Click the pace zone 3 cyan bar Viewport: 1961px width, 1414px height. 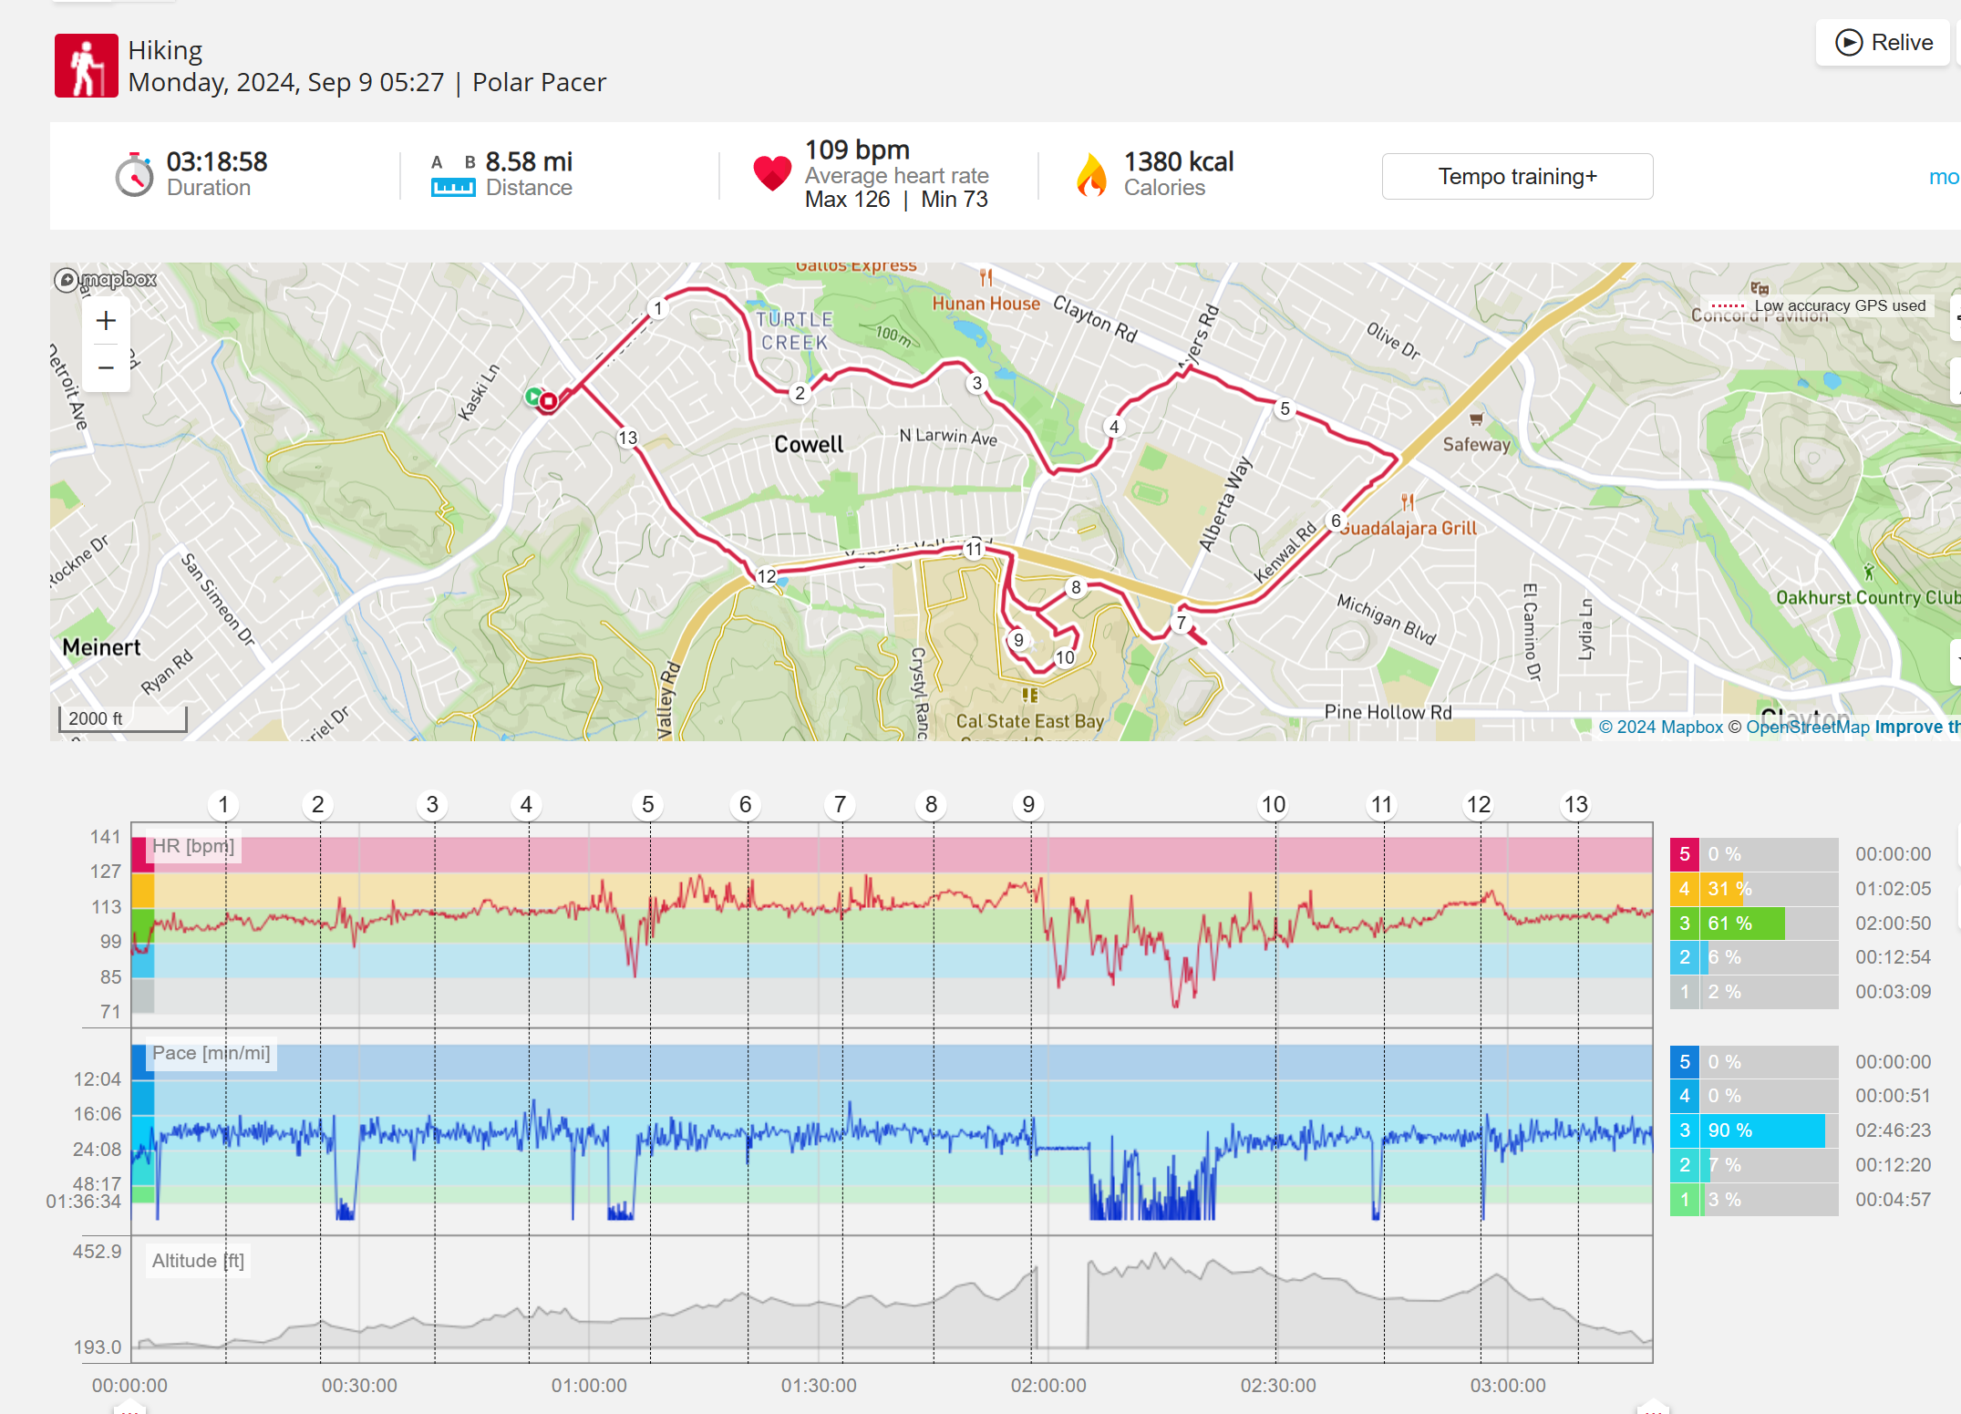coord(1761,1130)
